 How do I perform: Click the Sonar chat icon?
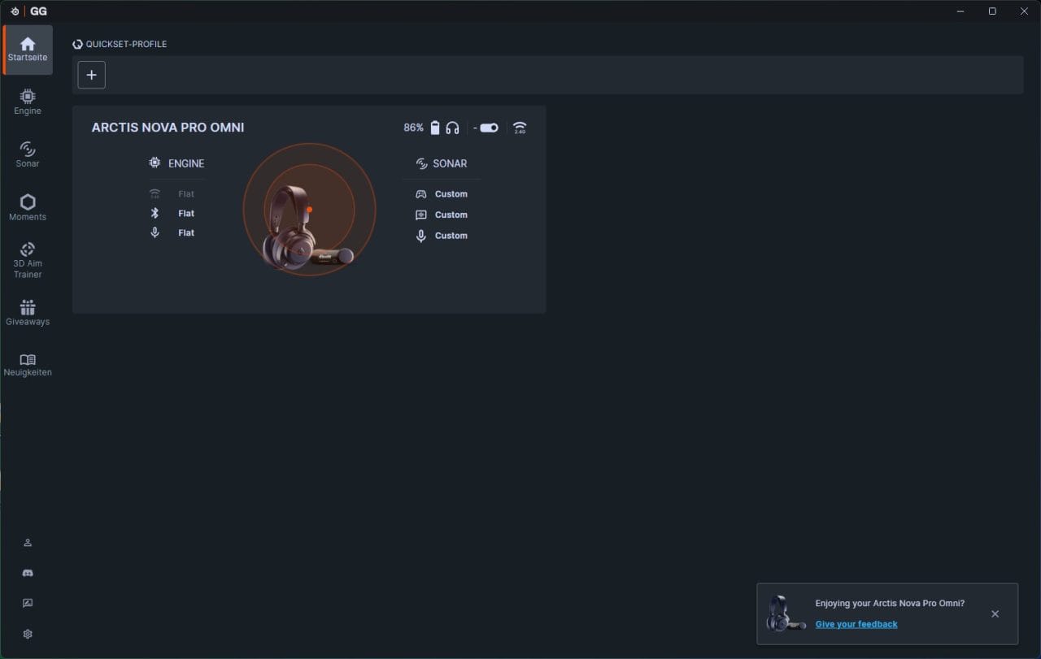421,215
